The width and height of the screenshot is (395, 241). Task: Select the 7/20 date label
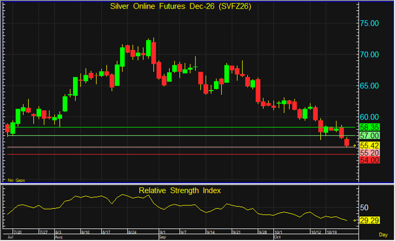17,232
